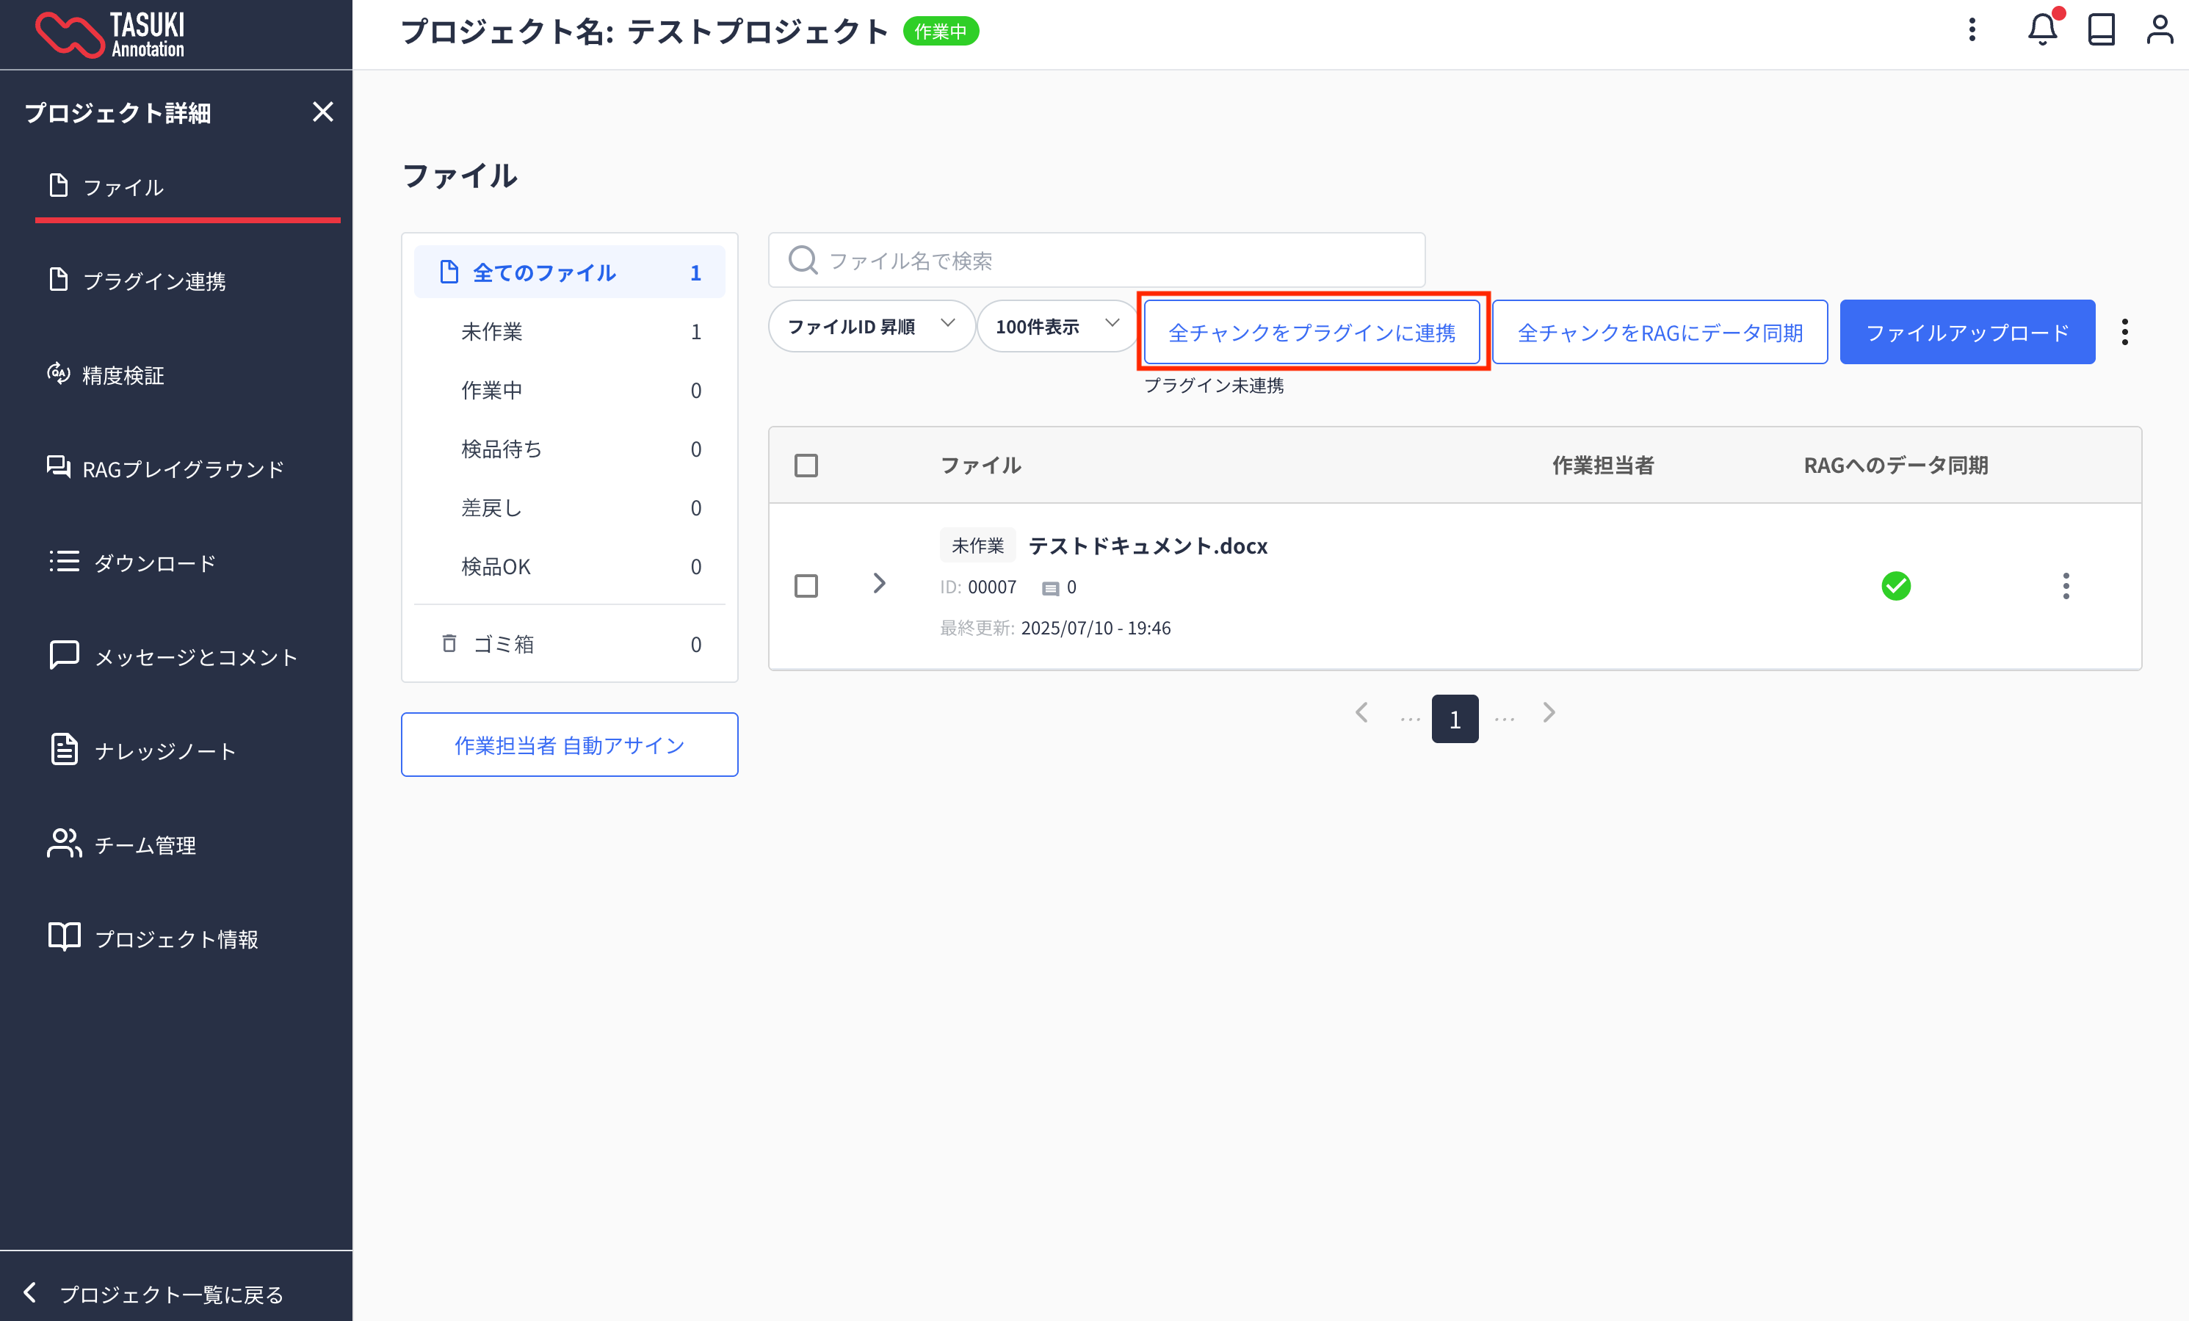The height and width of the screenshot is (1321, 2189).
Task: Click the user account profile icon
Action: click(x=2159, y=30)
